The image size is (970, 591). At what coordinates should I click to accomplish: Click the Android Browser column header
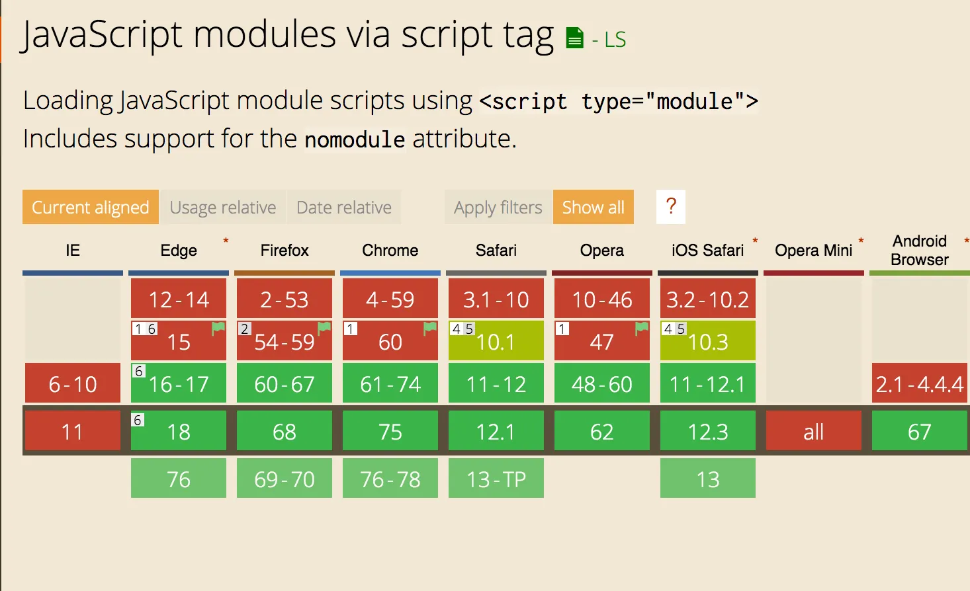click(x=920, y=251)
